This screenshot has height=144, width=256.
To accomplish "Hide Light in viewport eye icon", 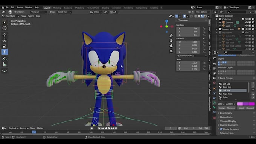I will point(247,26).
